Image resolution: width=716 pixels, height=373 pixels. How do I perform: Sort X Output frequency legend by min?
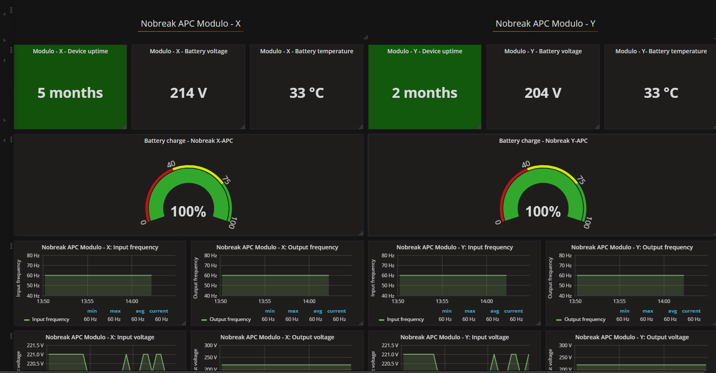click(270, 311)
